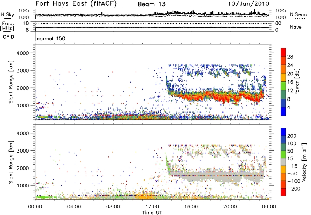This screenshot has width=311, height=215.
Task: Click the "4" label on the power scale
Action: [x=288, y=107]
